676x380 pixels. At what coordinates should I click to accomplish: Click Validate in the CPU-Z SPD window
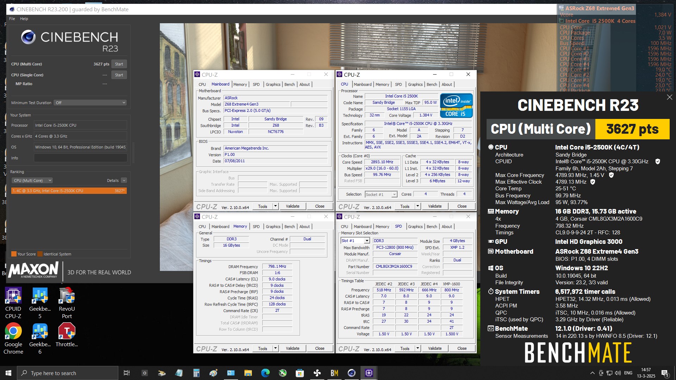pyautogui.click(x=435, y=348)
